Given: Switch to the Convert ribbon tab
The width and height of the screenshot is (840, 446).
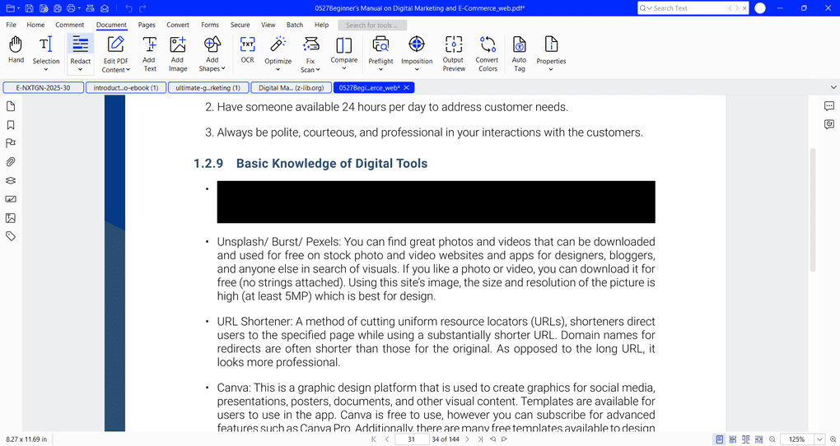Looking at the screenshot, I should coord(178,25).
